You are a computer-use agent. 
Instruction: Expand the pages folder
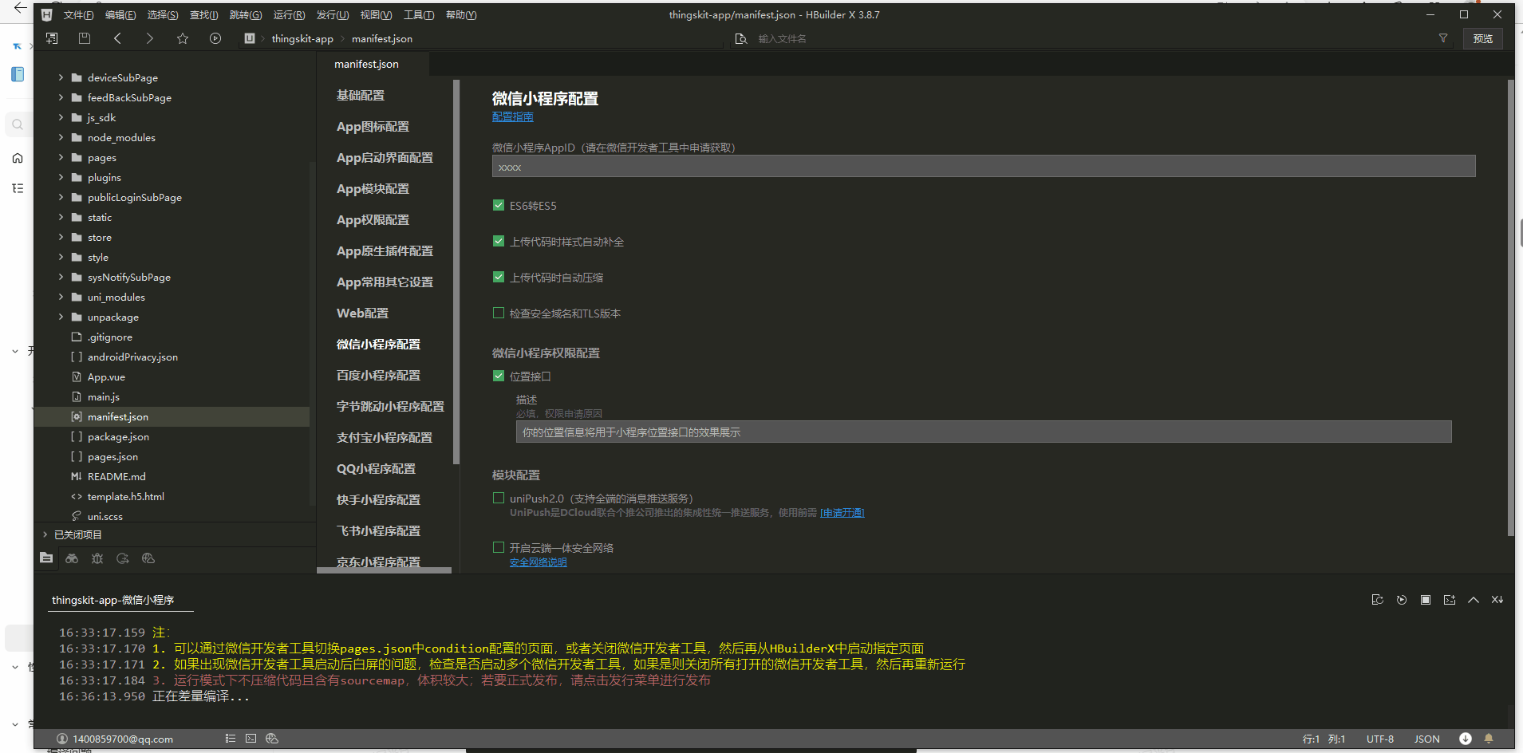tap(61, 157)
